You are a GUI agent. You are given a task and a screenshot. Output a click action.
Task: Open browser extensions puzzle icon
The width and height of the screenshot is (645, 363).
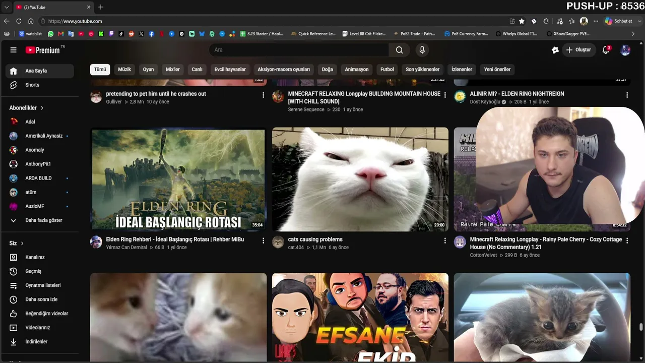click(x=546, y=21)
